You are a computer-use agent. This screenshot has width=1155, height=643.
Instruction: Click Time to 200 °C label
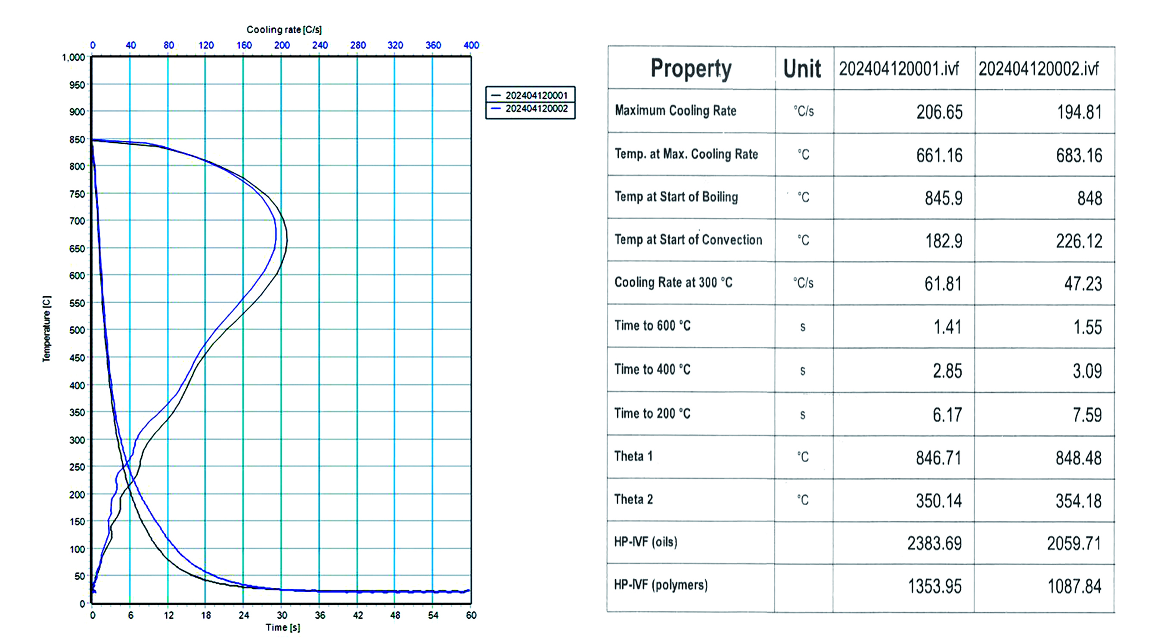pyautogui.click(x=652, y=413)
